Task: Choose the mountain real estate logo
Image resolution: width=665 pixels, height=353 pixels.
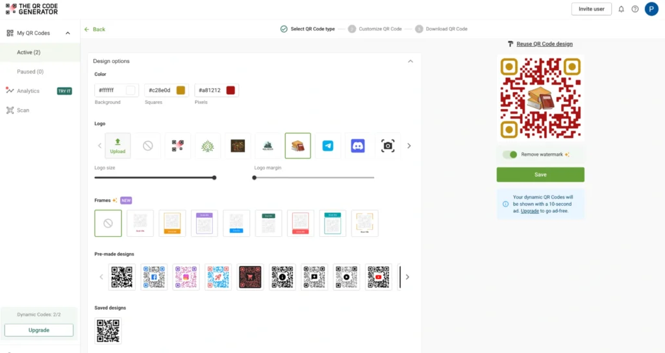Action: point(268,146)
